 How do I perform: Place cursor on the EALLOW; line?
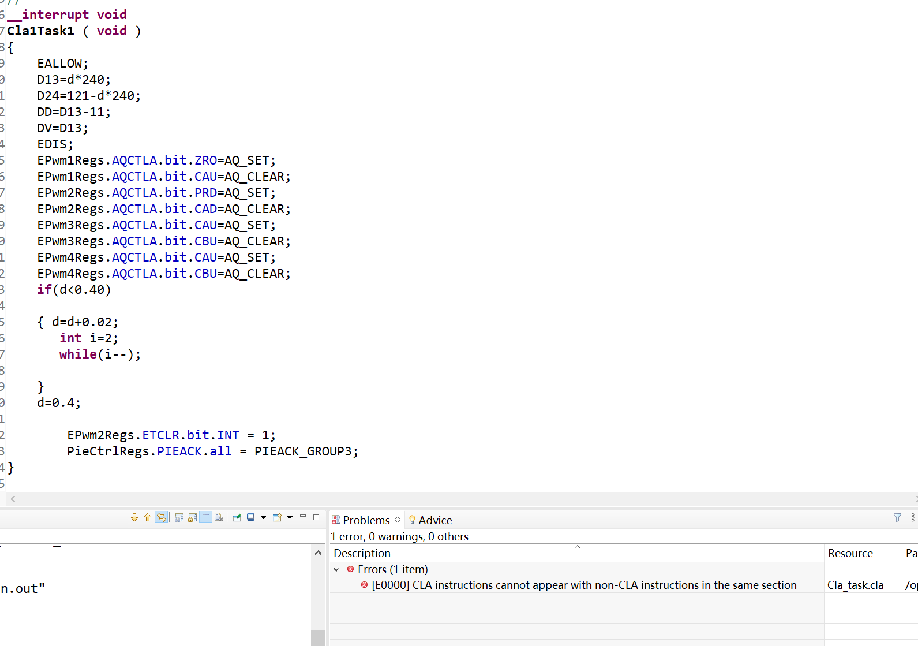coord(63,64)
